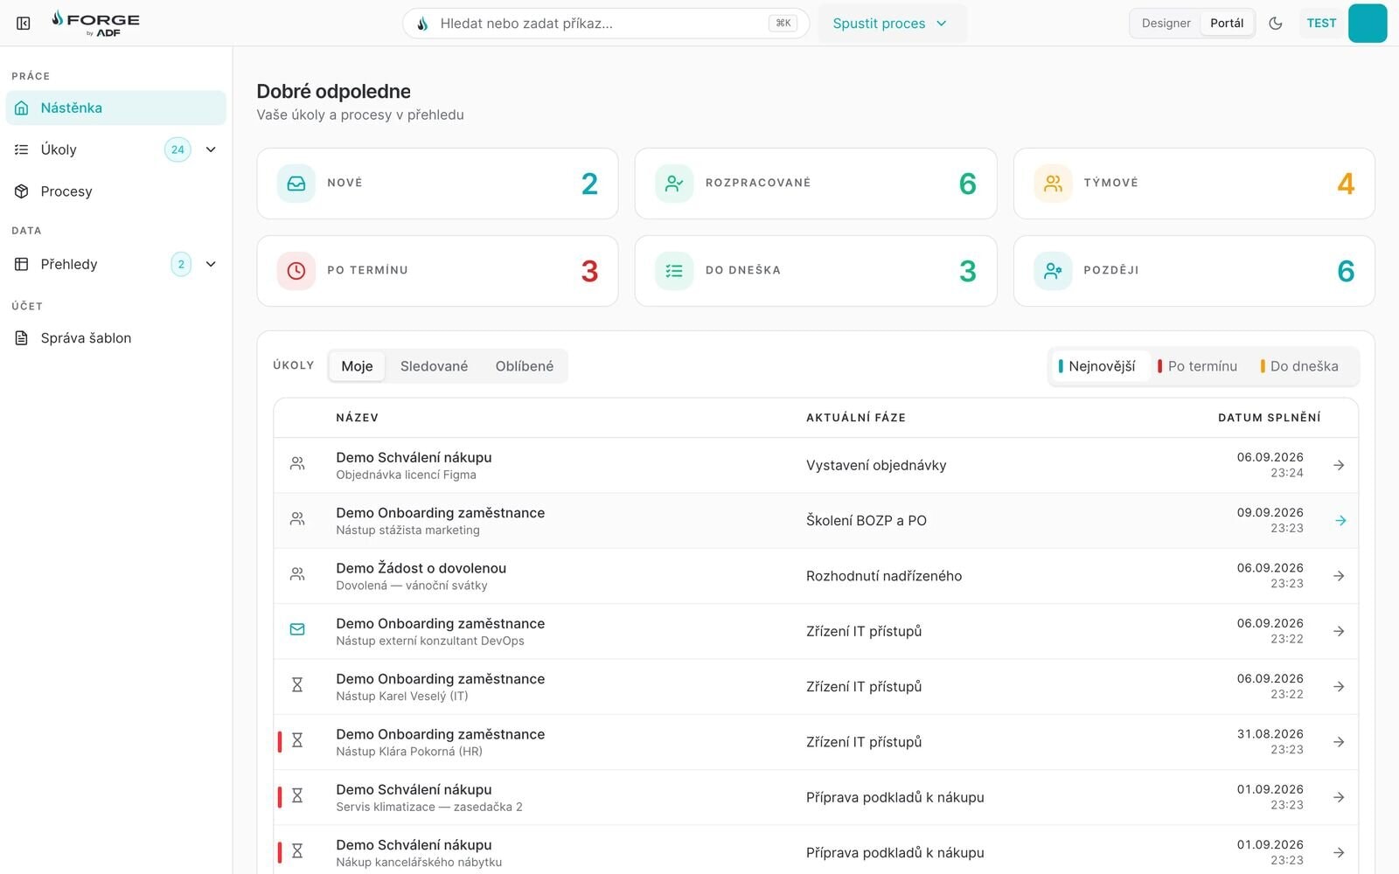The image size is (1399, 874).
Task: Click the people icon on Týmové card
Action: click(x=1053, y=184)
